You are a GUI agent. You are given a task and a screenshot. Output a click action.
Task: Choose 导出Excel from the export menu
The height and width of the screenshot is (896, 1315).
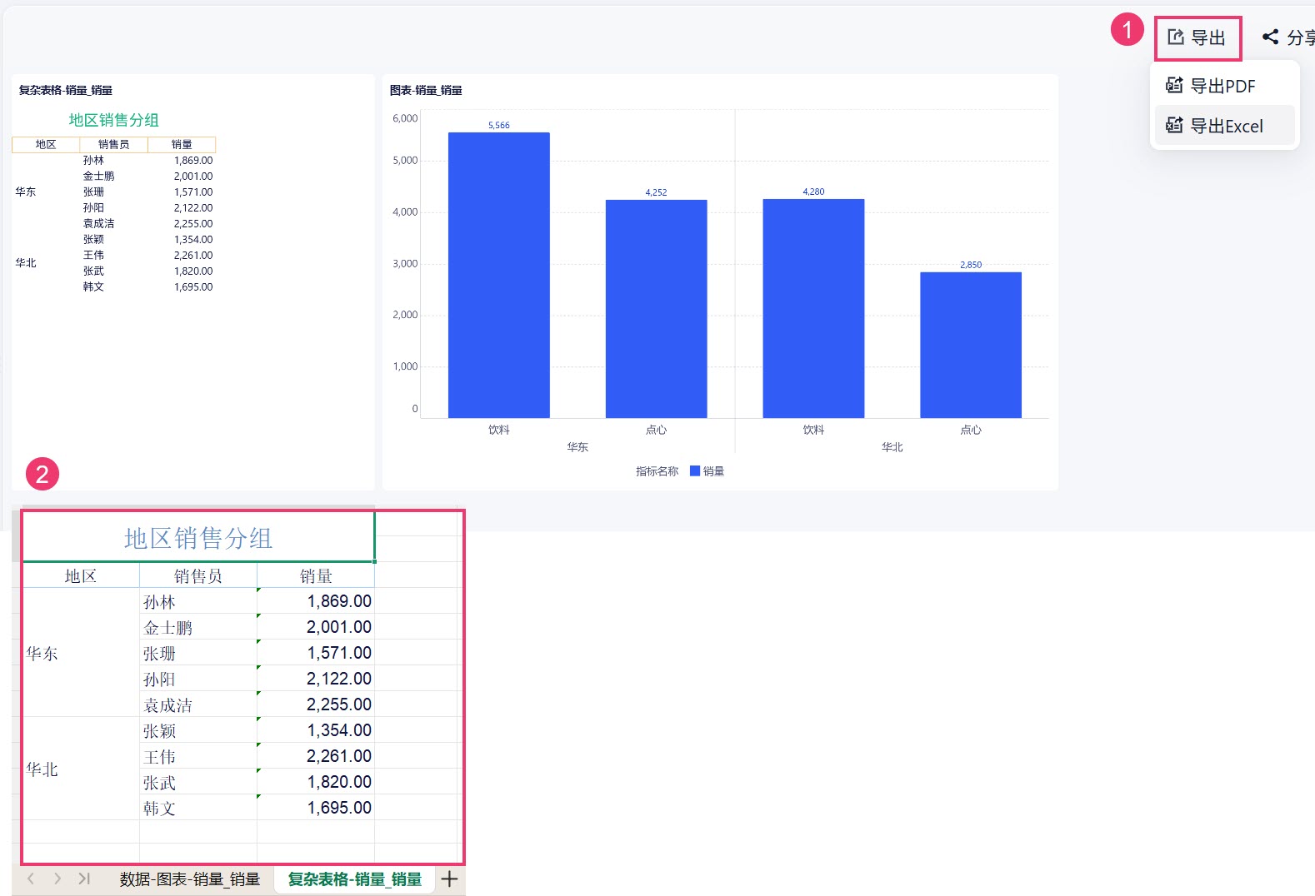click(1224, 126)
